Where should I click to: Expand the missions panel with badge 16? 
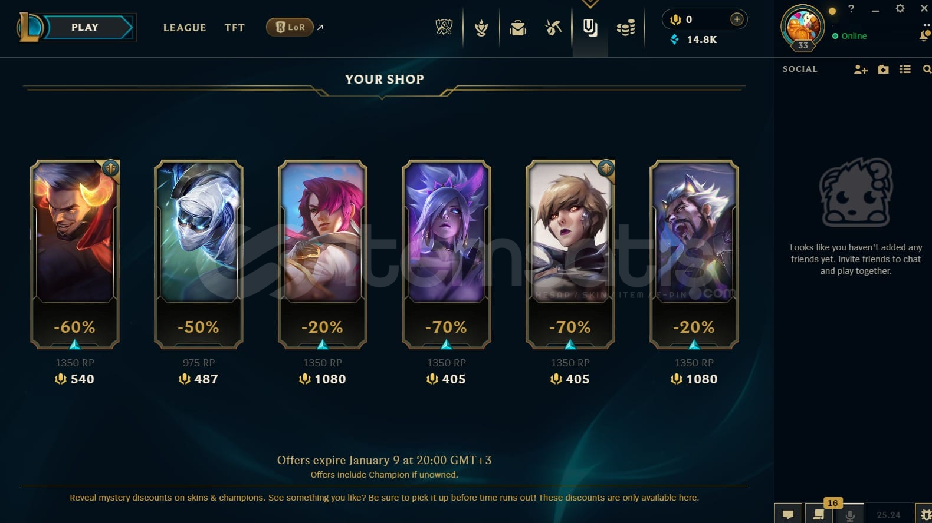pyautogui.click(x=819, y=514)
